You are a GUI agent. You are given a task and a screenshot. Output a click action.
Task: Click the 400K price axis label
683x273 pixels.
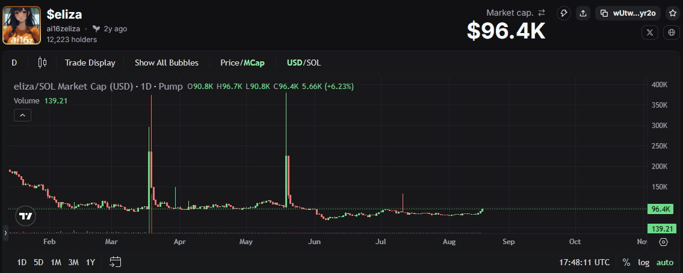pyautogui.click(x=660, y=84)
